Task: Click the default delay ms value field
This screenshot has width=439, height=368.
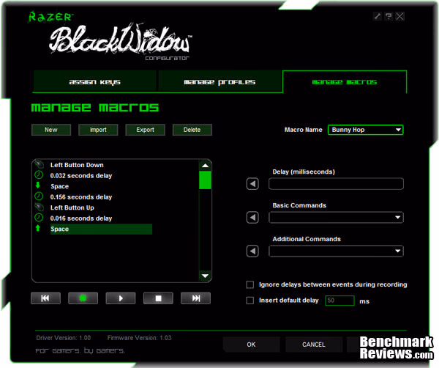Action: [x=339, y=301]
